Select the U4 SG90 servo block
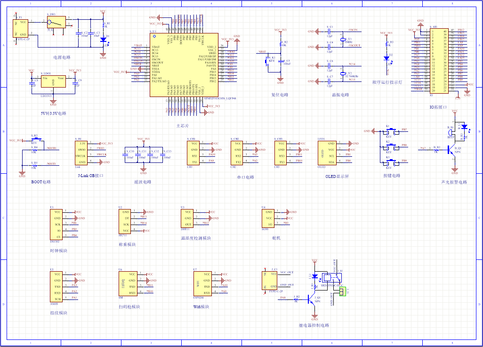Screen dimensions: 483x347 click(268, 218)
